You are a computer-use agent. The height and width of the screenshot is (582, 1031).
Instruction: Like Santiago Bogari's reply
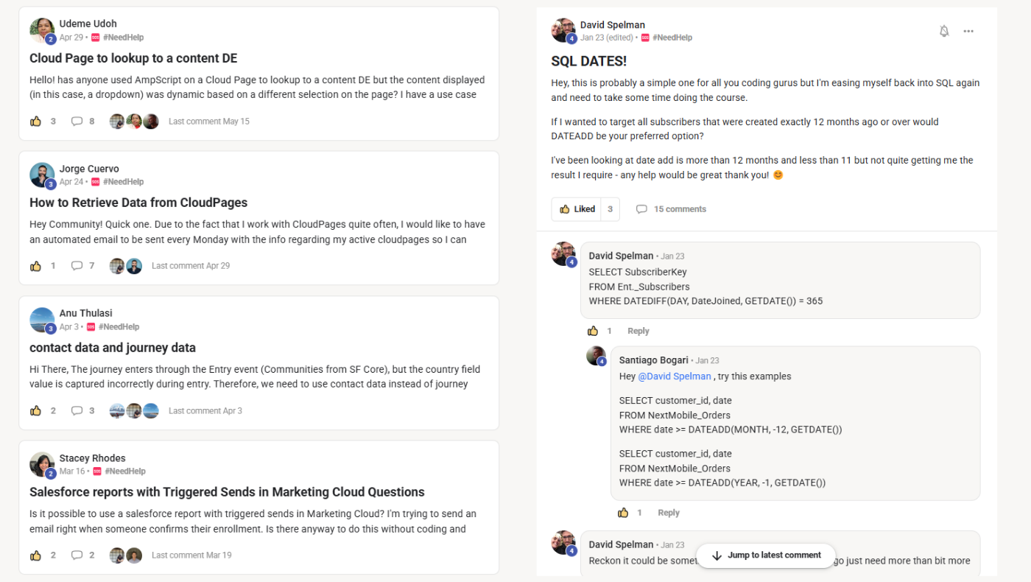623,513
